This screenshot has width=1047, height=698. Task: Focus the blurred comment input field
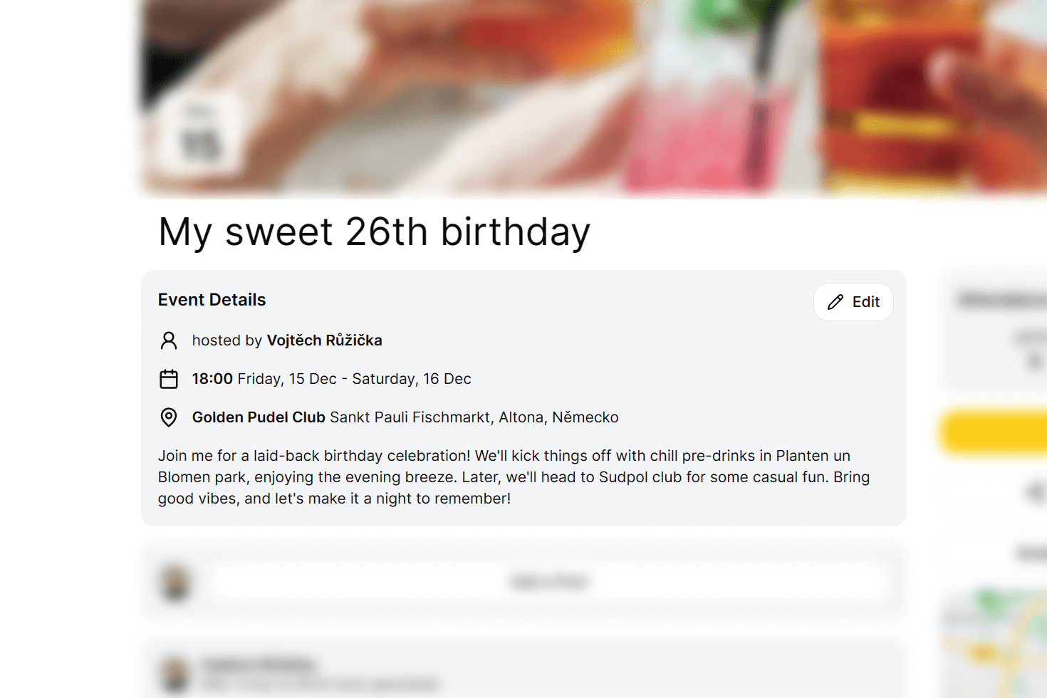tap(548, 582)
